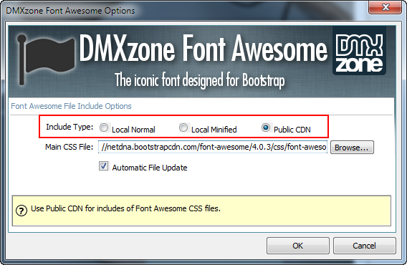407x265 pixels.
Task: Close the Font Awesome Options window
Action: point(386,7)
